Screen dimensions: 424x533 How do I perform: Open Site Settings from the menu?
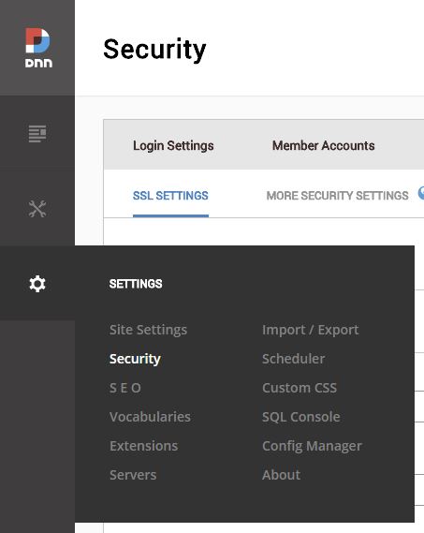[148, 330]
